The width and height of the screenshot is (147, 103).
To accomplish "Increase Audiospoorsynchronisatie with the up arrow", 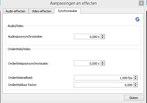I will 103,35.
